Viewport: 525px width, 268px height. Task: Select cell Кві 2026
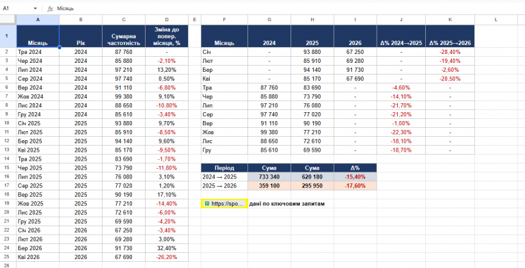coord(38,257)
